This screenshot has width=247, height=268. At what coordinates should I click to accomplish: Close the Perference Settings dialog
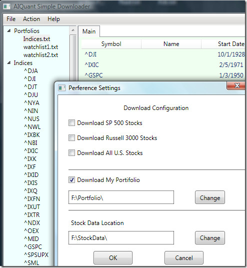(236, 85)
